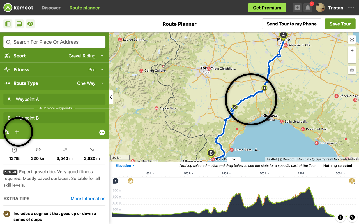
Task: Click the stopwatch duration icon
Action: [x=14, y=150]
